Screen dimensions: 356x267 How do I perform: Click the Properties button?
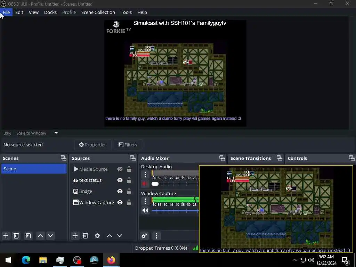pos(92,145)
